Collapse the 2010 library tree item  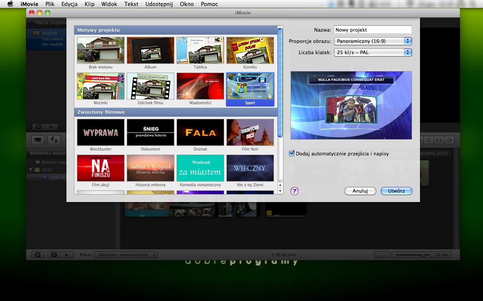click(31, 170)
